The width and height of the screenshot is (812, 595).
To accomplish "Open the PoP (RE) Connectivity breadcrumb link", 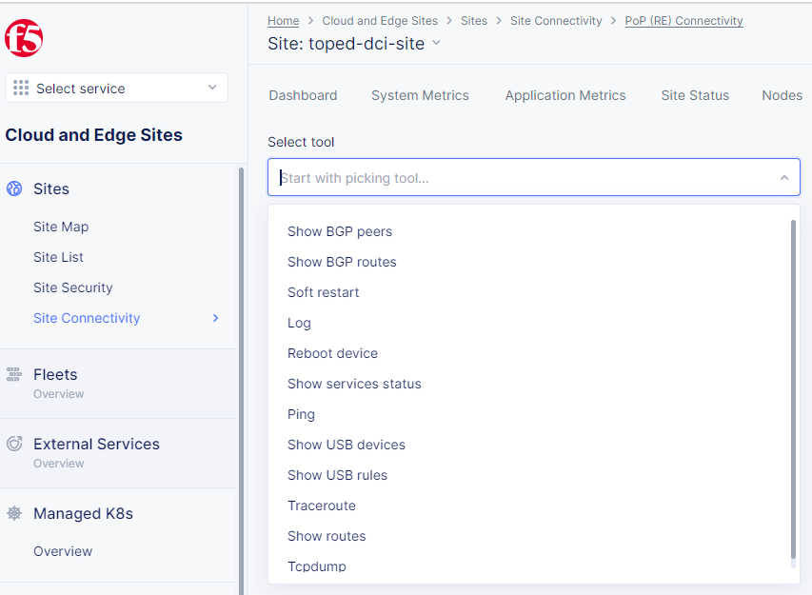I will coord(683,21).
